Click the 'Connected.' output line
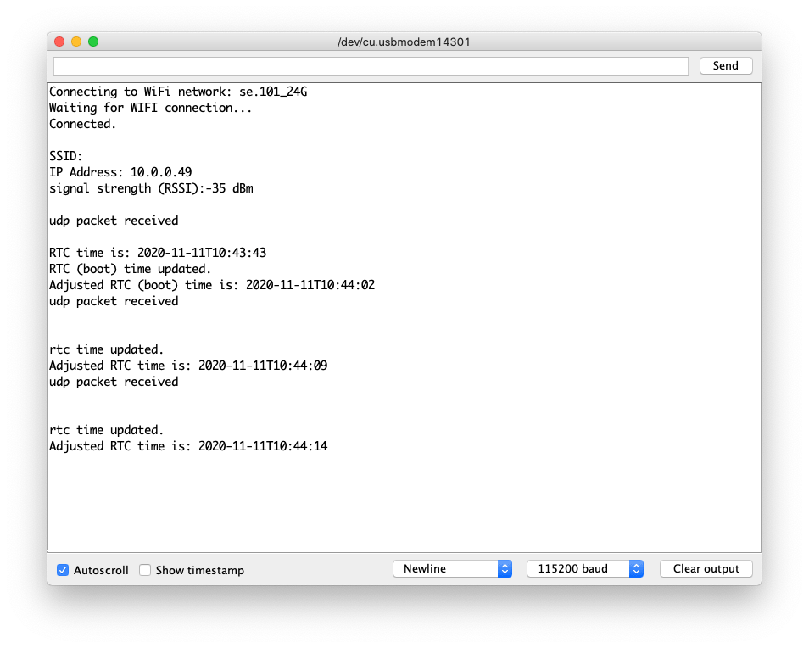The width and height of the screenshot is (809, 648). click(82, 124)
